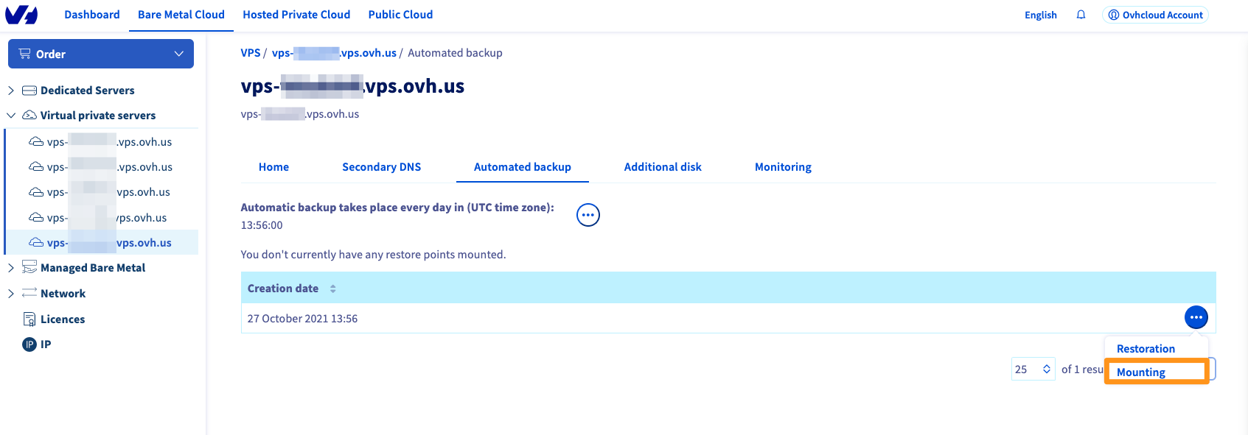Click the Virtual private servers cloud icon
The width and height of the screenshot is (1248, 435).
click(29, 116)
